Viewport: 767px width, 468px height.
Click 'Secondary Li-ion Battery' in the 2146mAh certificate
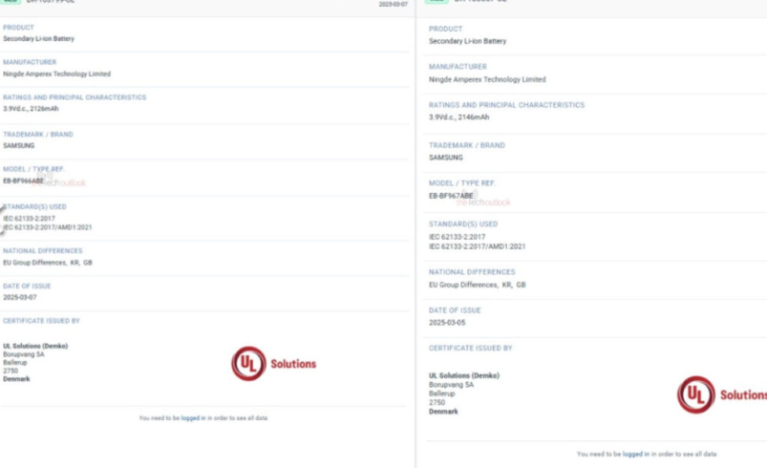pos(468,41)
